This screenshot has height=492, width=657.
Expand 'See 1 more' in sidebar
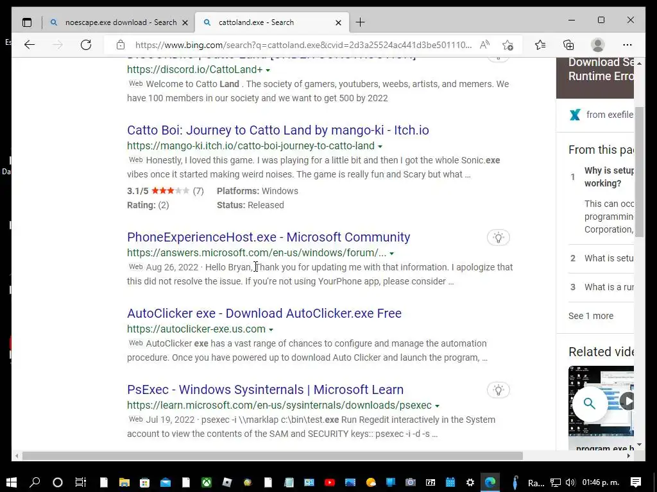tap(591, 316)
